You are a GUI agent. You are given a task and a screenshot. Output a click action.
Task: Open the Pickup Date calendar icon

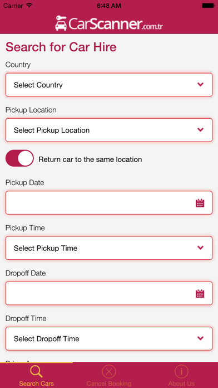200,203
